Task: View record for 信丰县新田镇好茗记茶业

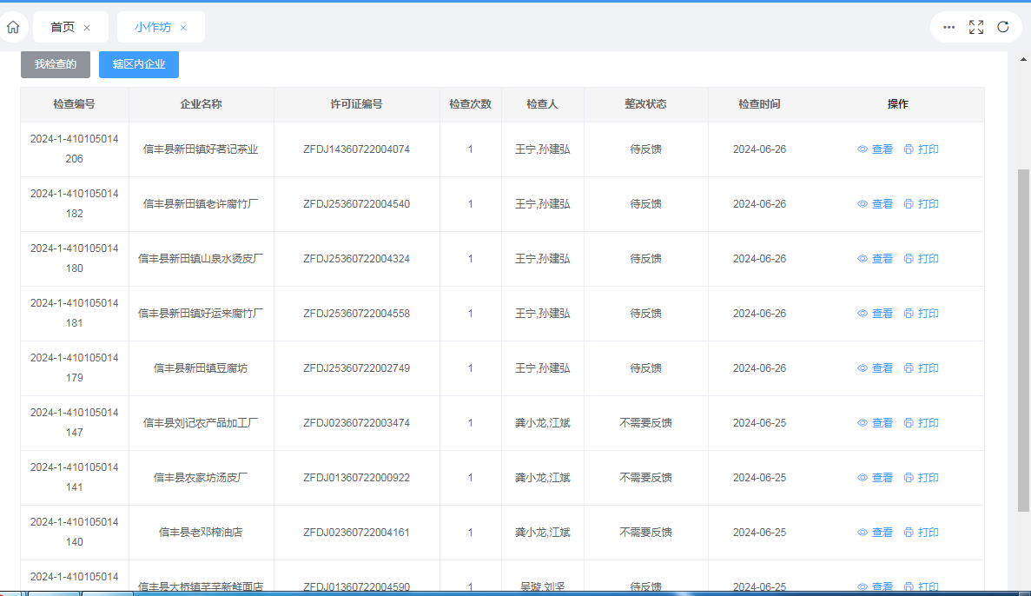Action: [x=876, y=149]
